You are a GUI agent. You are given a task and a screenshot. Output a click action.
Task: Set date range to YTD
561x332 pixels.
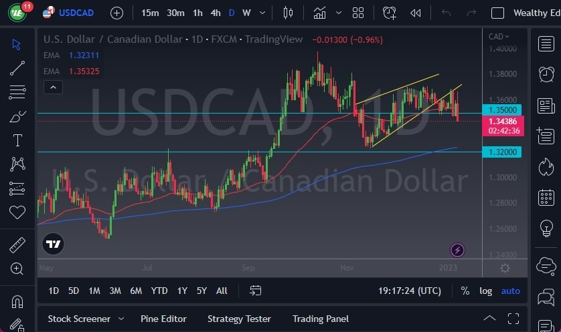coord(159,291)
